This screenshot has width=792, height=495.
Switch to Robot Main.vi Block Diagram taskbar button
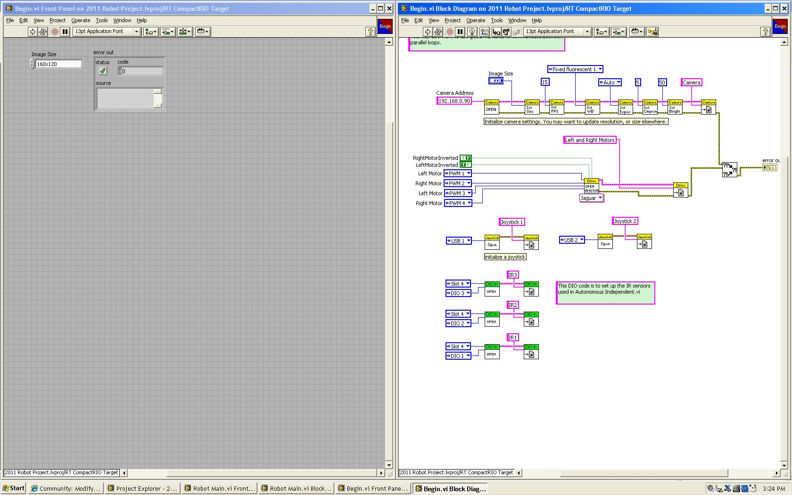pos(296,488)
